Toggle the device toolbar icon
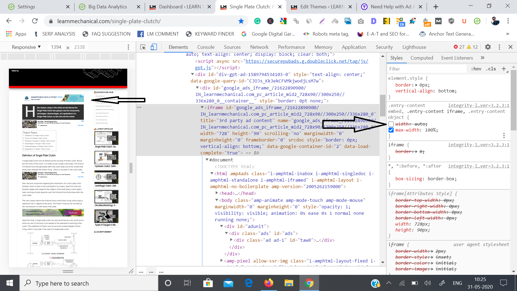The height and width of the screenshot is (291, 517). (154, 47)
